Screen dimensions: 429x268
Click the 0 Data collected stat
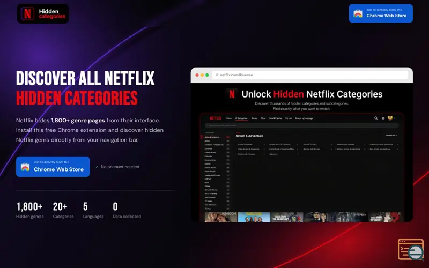pos(127,210)
